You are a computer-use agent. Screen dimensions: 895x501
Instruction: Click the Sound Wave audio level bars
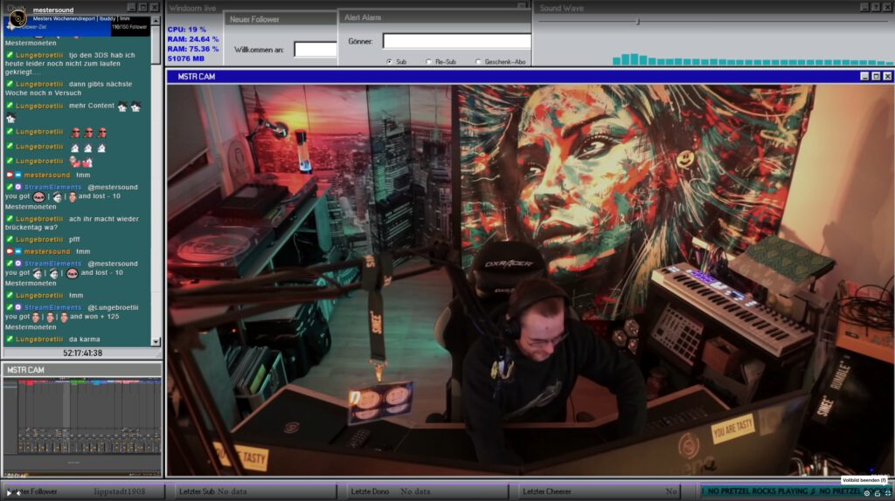point(753,60)
